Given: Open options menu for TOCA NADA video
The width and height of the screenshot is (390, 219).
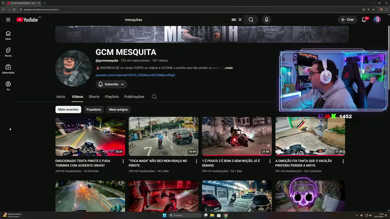Looking at the screenshot, I should coord(197,162).
